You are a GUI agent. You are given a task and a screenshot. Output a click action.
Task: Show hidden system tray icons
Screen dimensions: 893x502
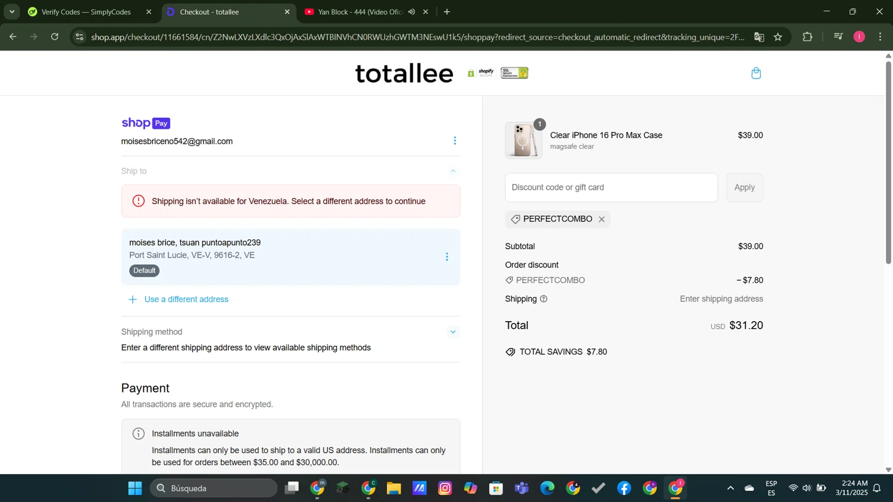730,488
